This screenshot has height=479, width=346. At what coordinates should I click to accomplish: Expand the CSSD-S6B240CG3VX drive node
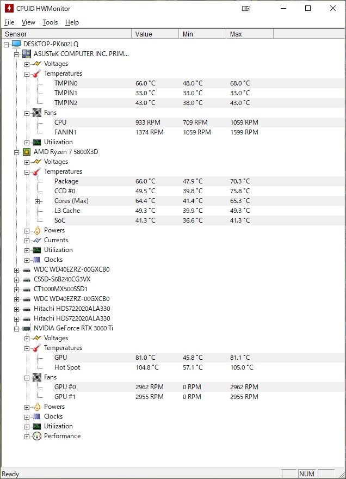[16, 280]
